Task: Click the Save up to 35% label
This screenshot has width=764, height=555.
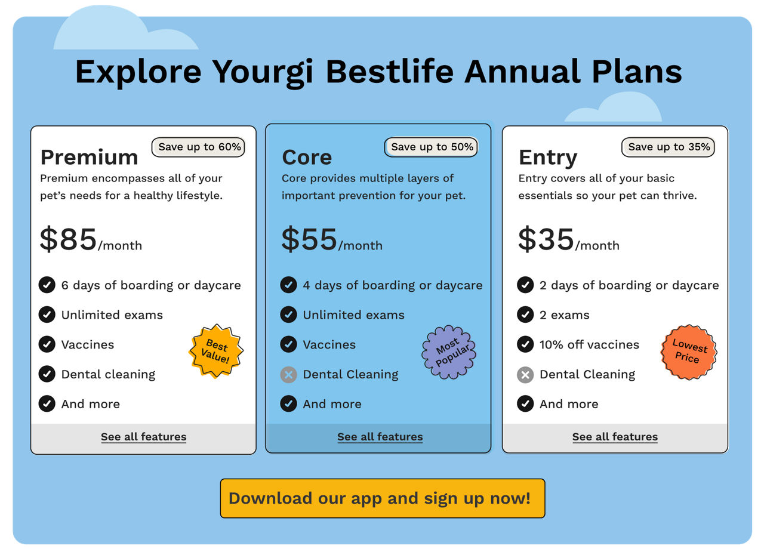Action: 668,147
